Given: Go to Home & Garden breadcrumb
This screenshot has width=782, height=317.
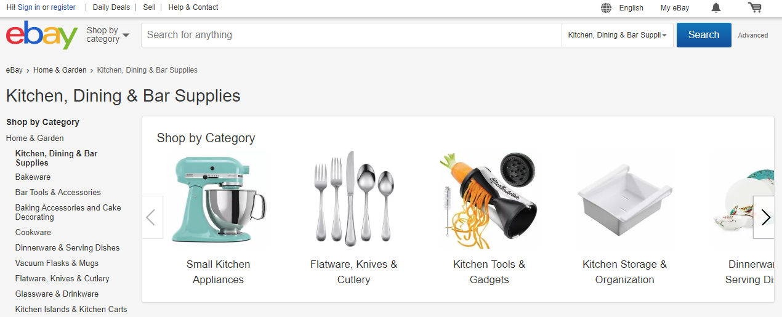Looking at the screenshot, I should pos(60,70).
